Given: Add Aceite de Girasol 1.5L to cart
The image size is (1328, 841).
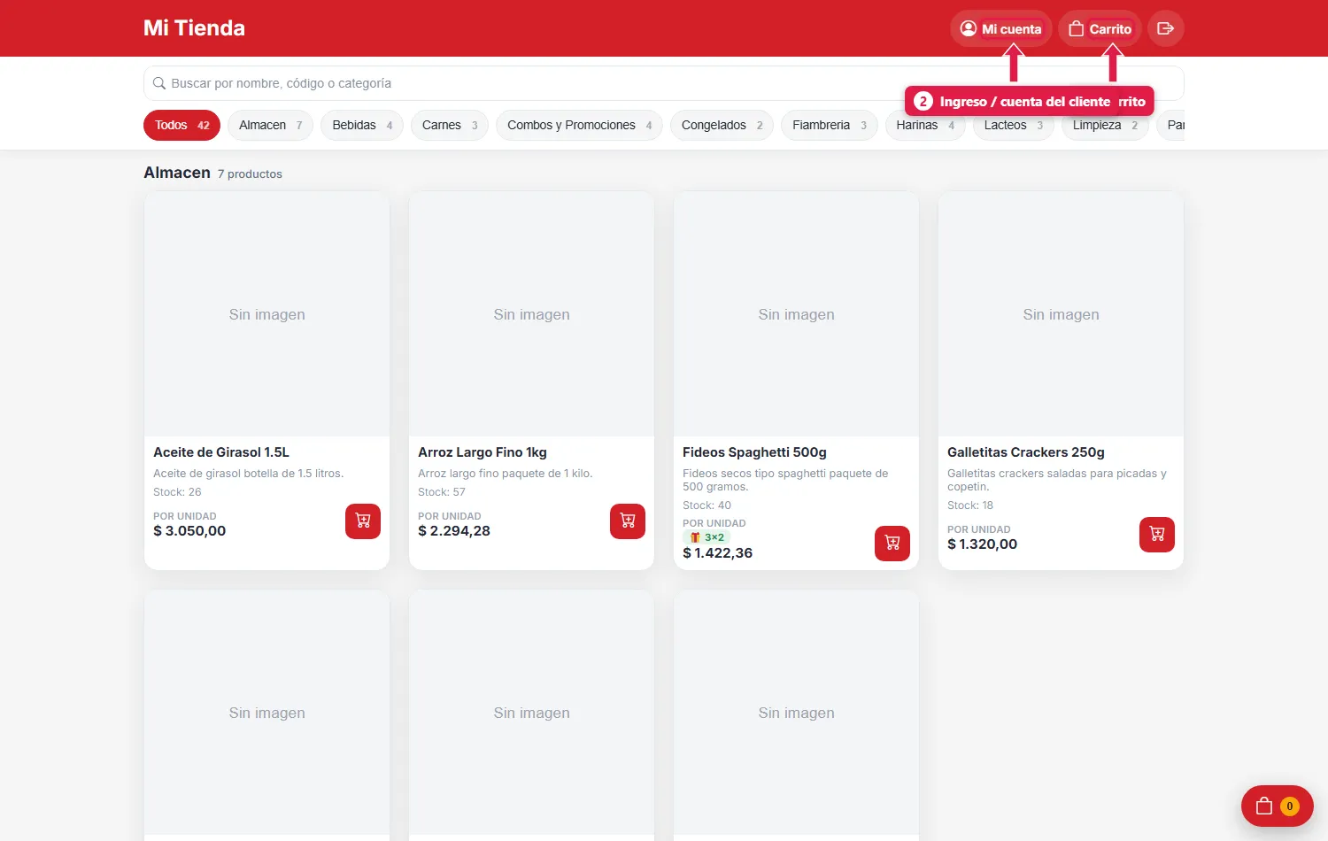Looking at the screenshot, I should [363, 521].
